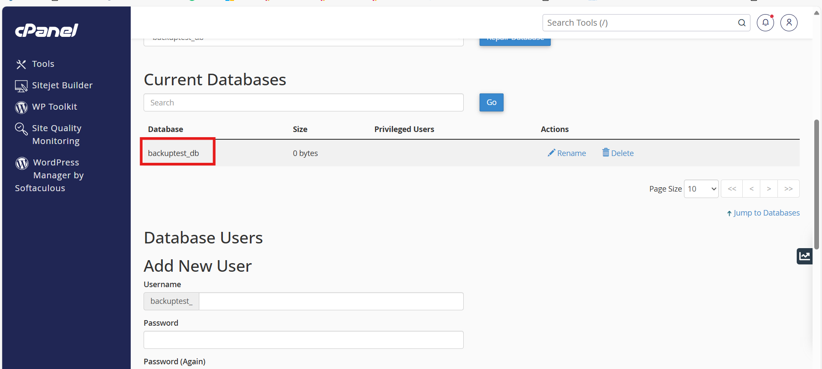Click the Actions column header

[555, 129]
